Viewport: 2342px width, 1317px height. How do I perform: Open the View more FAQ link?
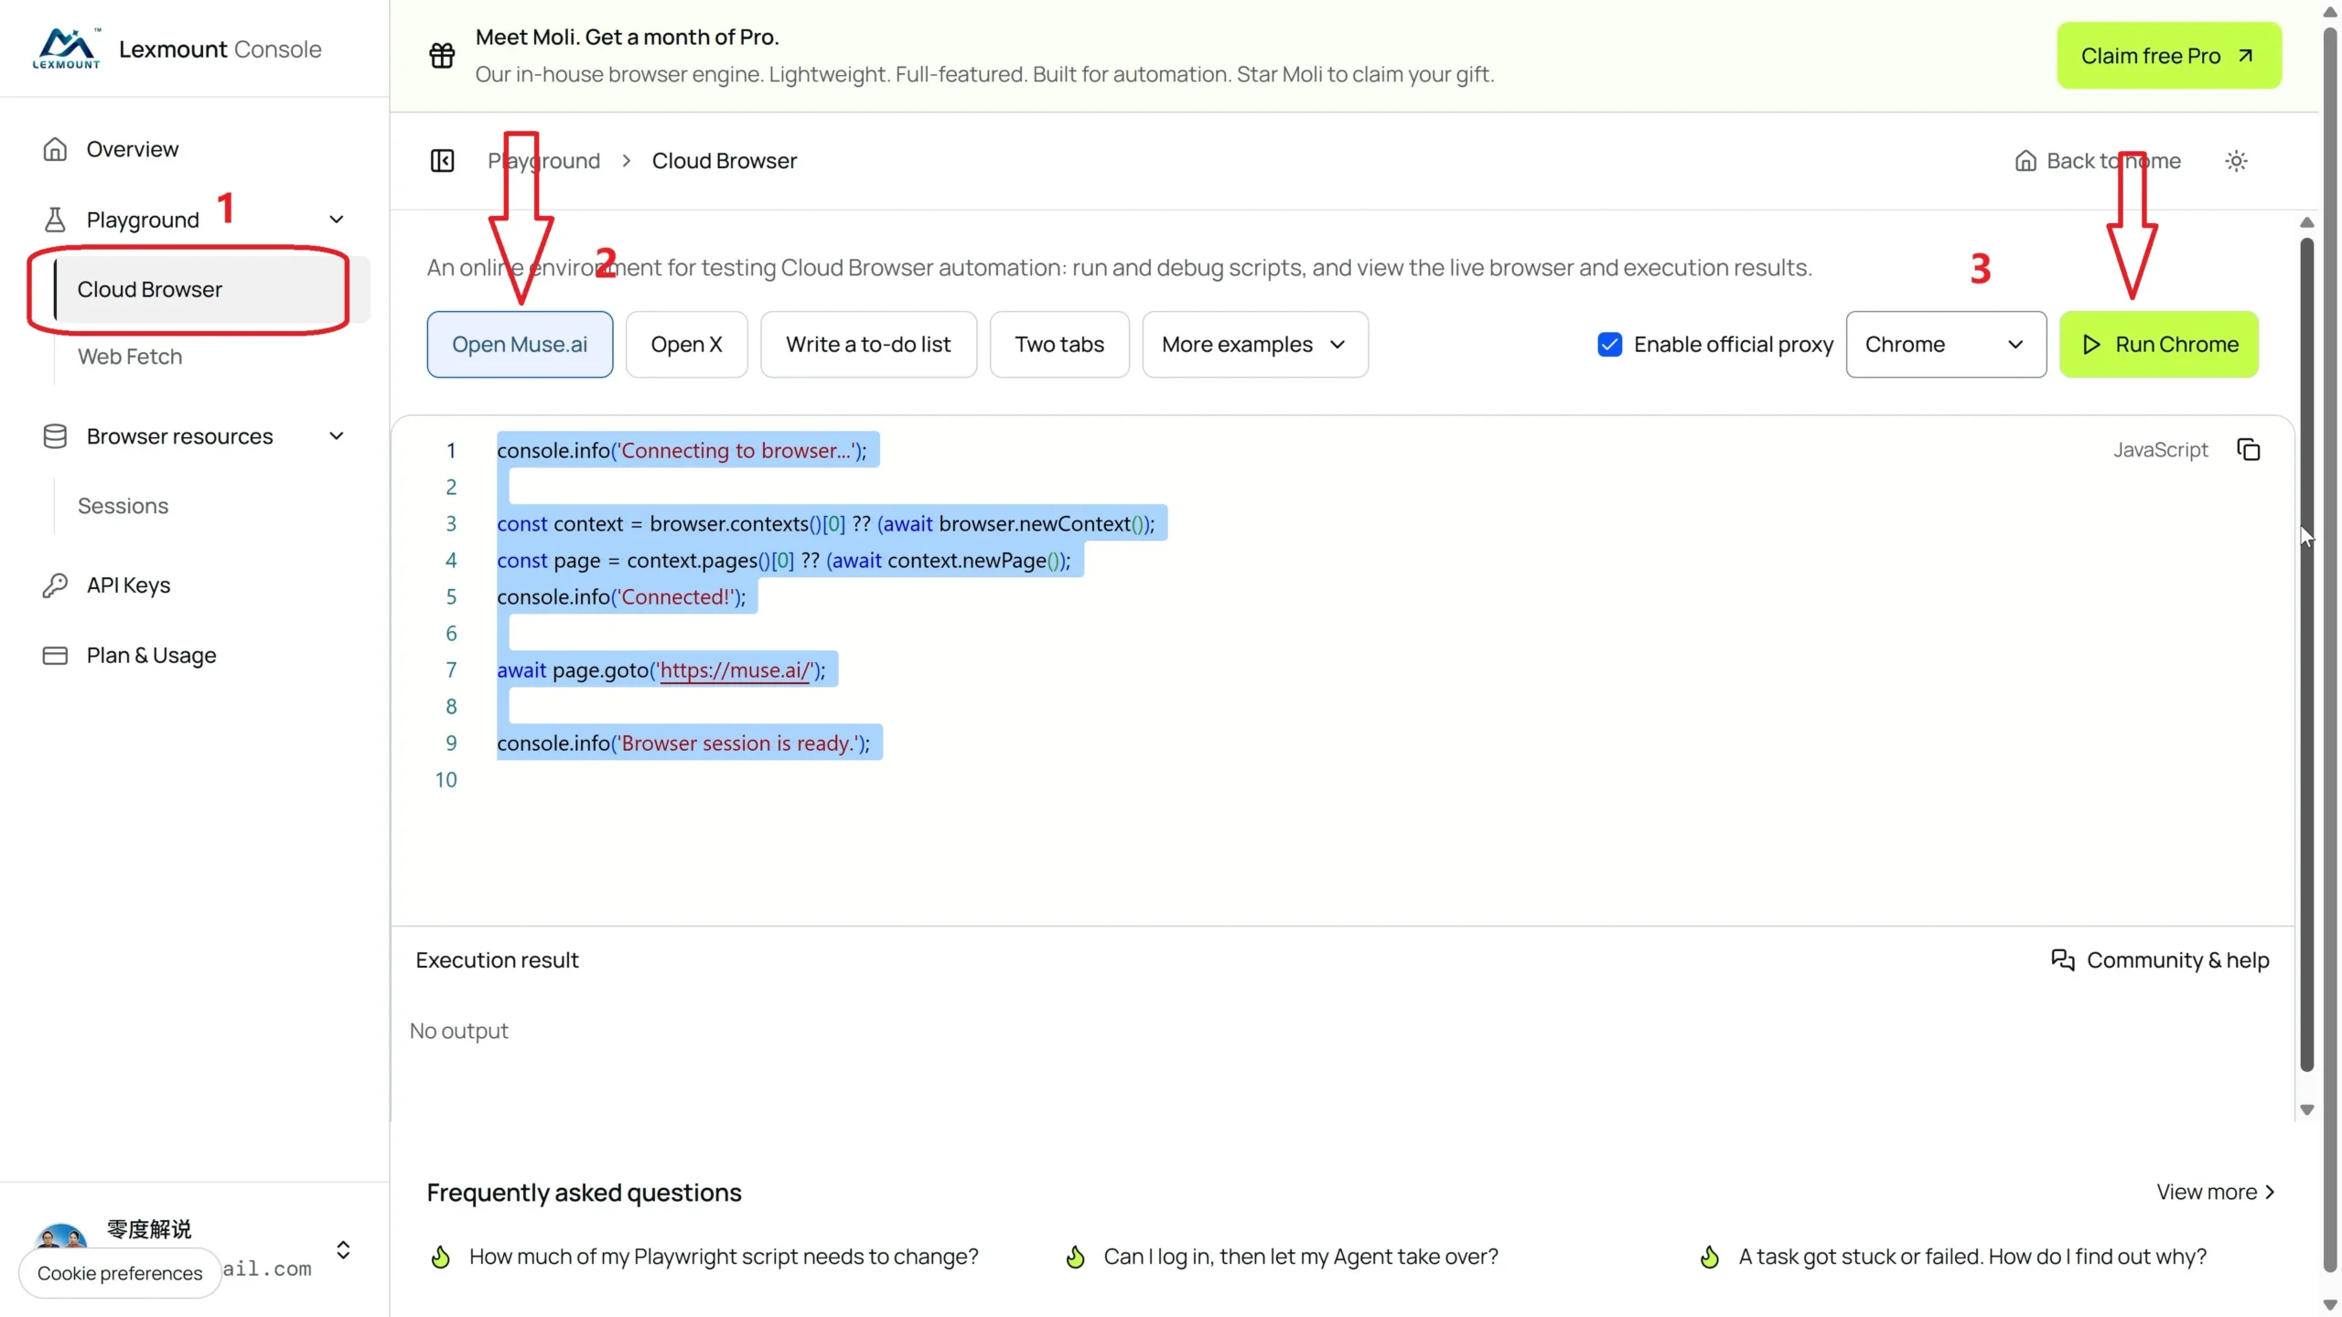pyautogui.click(x=2215, y=1192)
